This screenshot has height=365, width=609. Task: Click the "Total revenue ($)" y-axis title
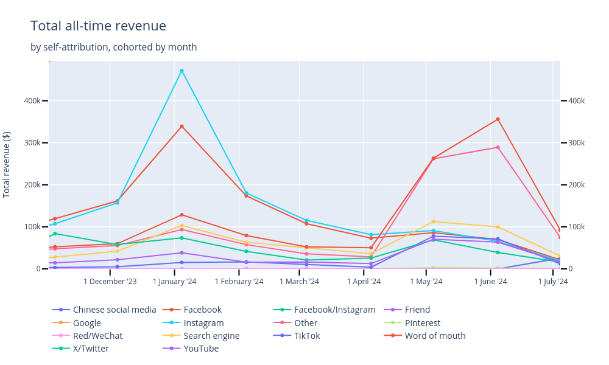[7, 164]
